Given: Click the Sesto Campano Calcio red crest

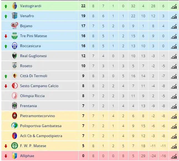Looking at the screenshot, I should click(x=15, y=86).
